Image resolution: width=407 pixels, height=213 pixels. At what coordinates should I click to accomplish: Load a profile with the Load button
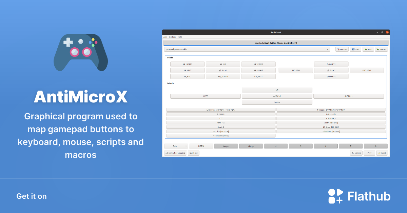[x=355, y=49]
